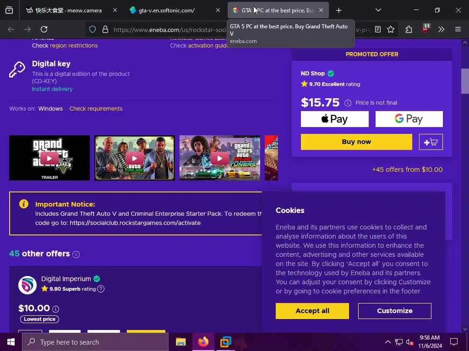Show info icon next to $10.00

[55, 309]
